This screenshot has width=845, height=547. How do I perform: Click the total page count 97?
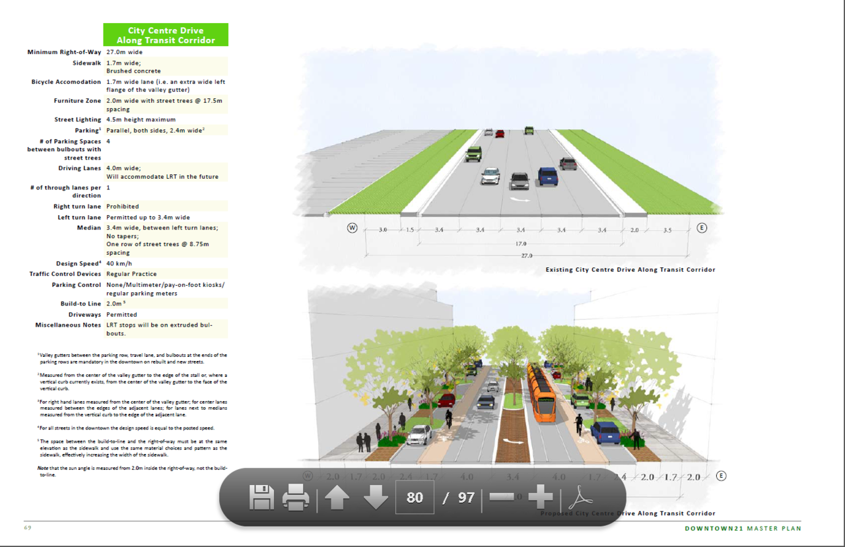(466, 497)
